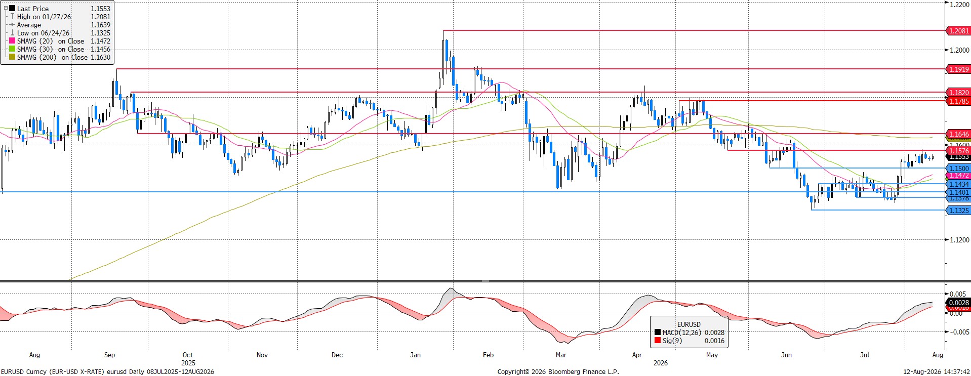Click the 1.1646 red price label
The image size is (971, 376).
tap(958, 134)
